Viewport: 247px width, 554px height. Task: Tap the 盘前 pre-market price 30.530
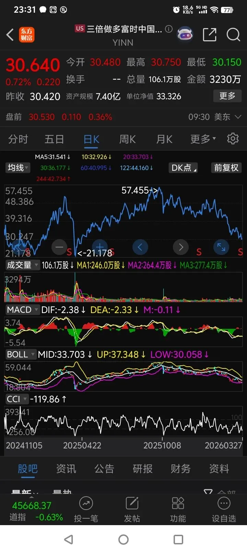click(x=42, y=117)
